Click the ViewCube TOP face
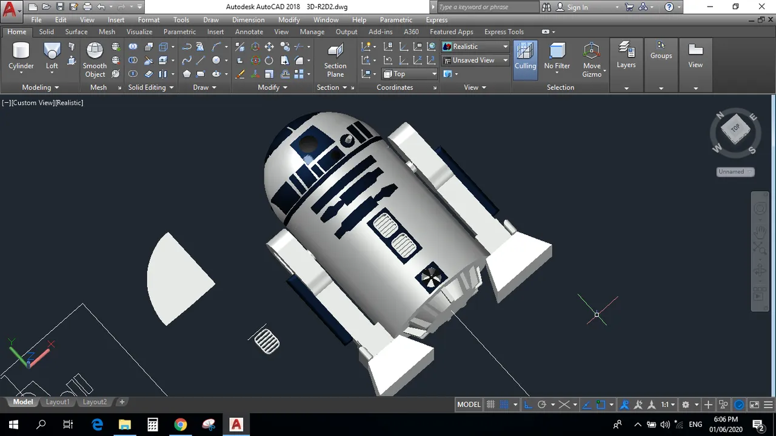 coord(735,128)
